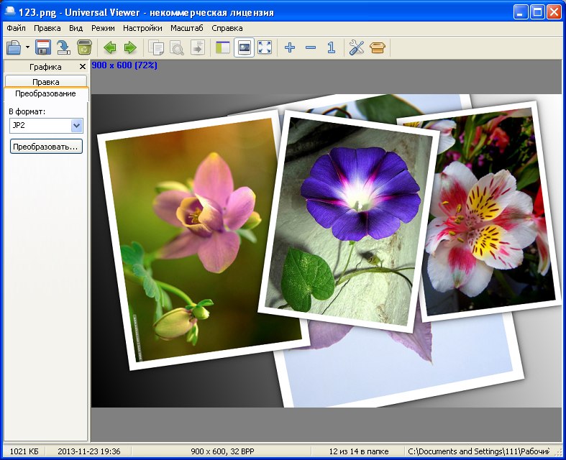Go to next file with right arrow

130,47
